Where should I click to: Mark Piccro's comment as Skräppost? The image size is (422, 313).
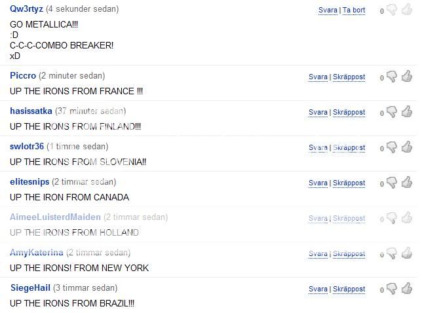[x=349, y=77]
